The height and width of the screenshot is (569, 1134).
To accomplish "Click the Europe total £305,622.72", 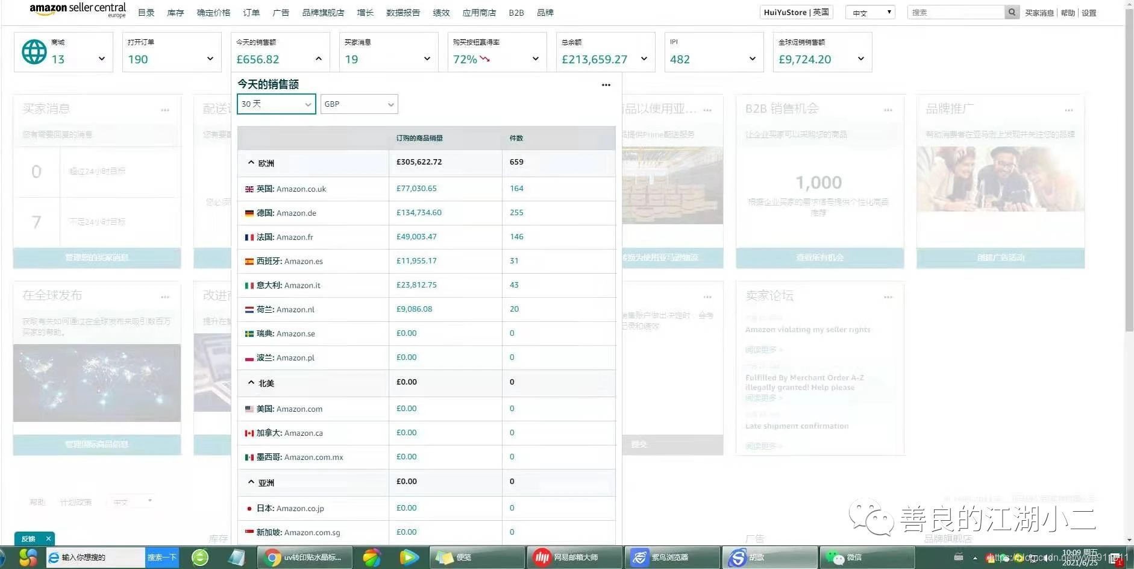I will (419, 162).
